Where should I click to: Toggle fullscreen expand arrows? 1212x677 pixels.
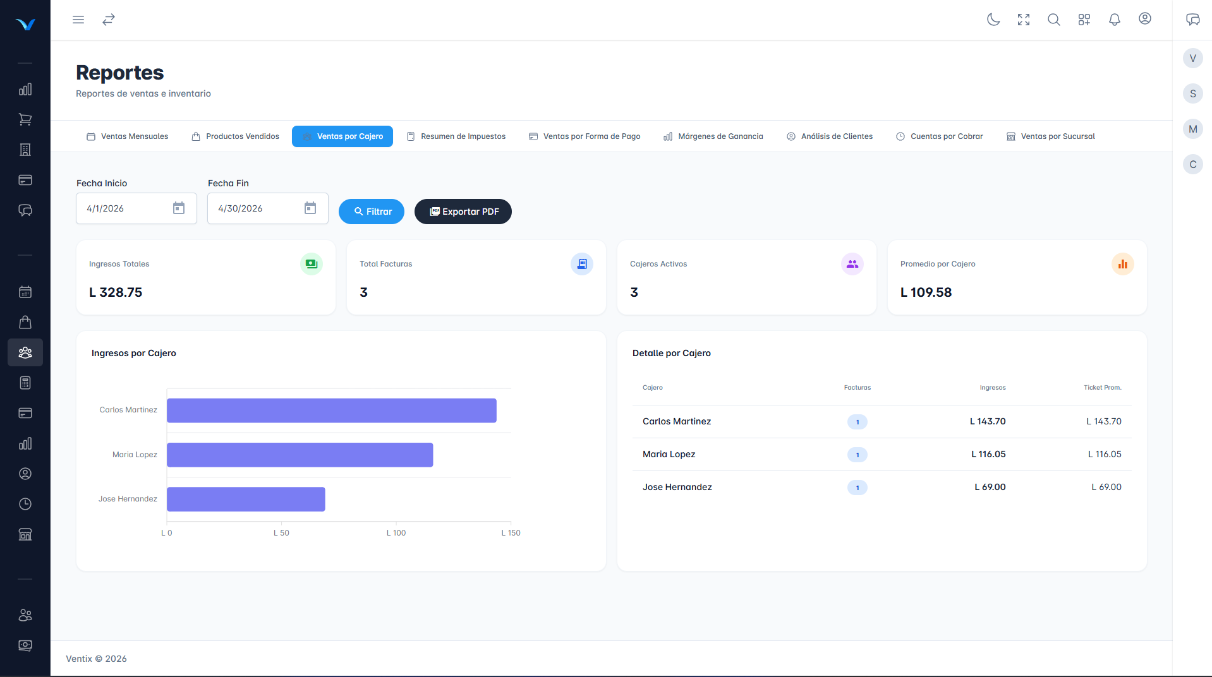pos(1023,20)
